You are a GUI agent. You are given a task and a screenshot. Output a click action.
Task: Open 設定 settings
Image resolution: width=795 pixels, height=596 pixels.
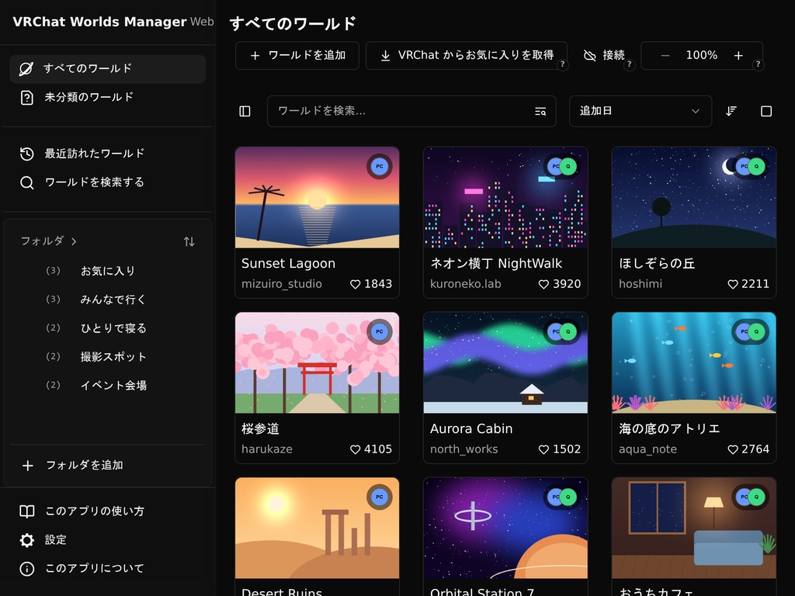(x=107, y=540)
